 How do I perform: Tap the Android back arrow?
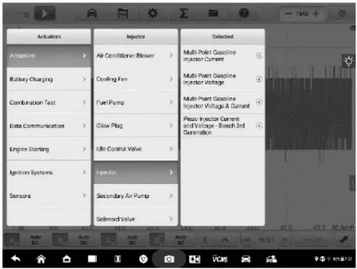16,259
